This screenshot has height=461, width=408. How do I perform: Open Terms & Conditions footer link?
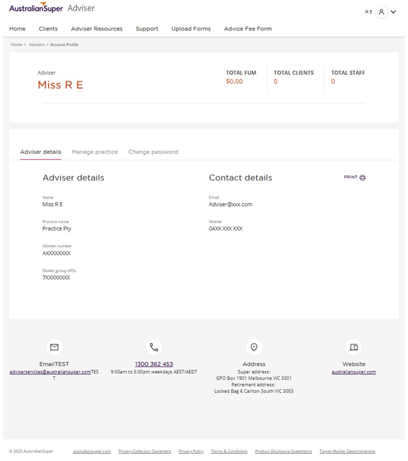pyautogui.click(x=229, y=451)
